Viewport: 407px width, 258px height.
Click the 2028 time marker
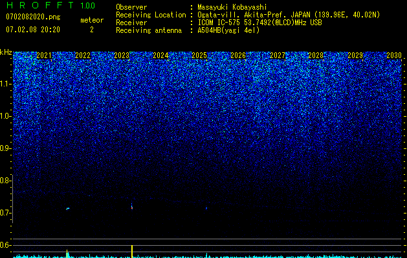(x=316, y=55)
